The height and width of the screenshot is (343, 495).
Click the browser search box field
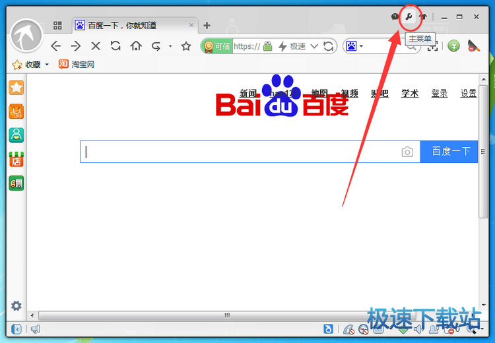383,46
